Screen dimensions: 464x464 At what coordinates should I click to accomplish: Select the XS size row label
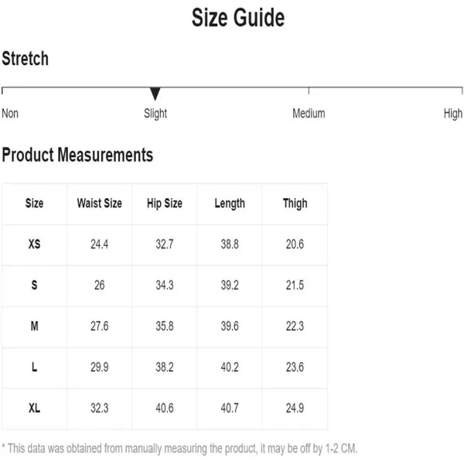[x=34, y=244]
